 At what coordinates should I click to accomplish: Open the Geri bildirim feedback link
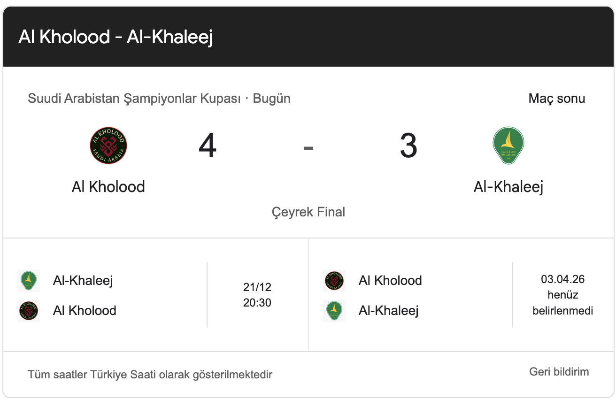(x=559, y=372)
